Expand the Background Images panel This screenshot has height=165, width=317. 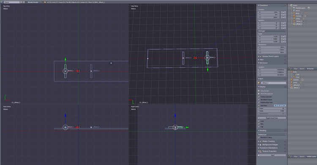click(x=259, y=145)
